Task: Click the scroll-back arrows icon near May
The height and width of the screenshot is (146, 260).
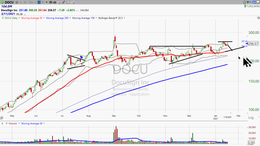Action: [2, 118]
